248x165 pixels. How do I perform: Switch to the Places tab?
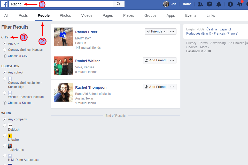coord(129,15)
